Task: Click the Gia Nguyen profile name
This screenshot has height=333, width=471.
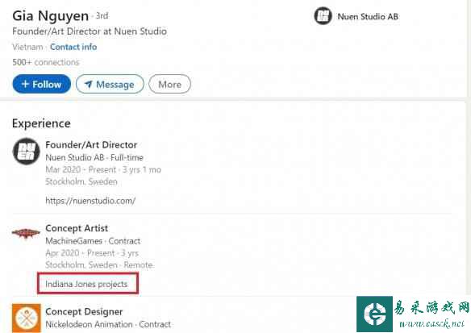Action: pos(51,16)
